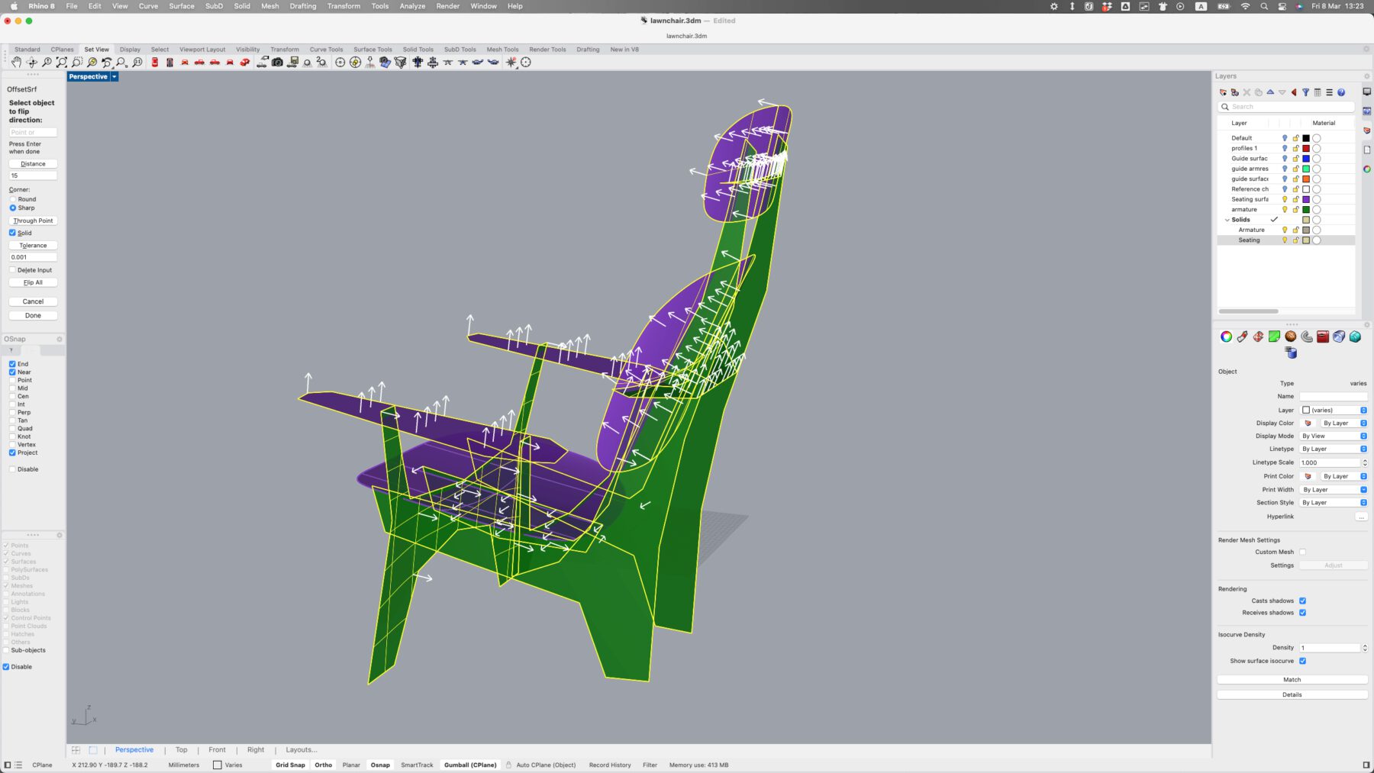Open the Perspective viewport dropdown arrow
Image resolution: width=1374 pixels, height=773 pixels.
click(x=114, y=76)
